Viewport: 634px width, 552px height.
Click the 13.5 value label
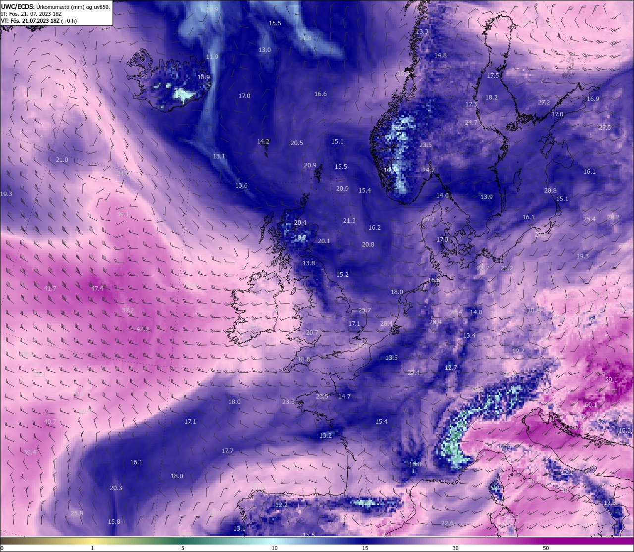[x=391, y=358]
